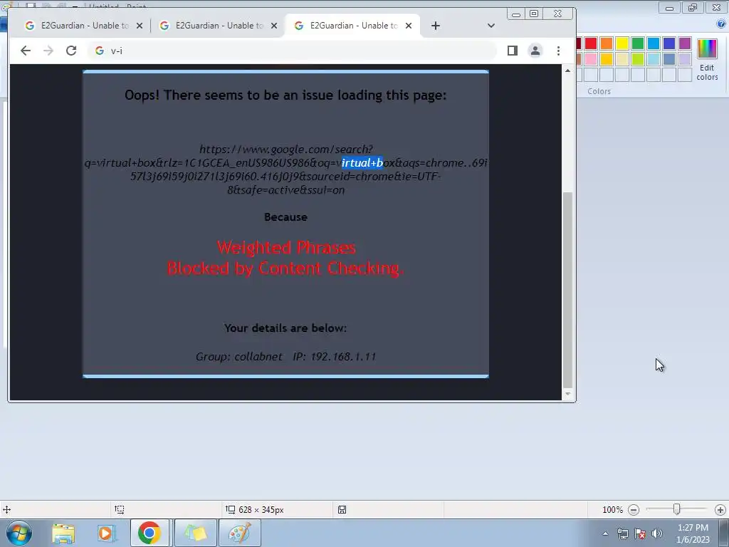Screen dimensions: 729x547
Task: Switch to Paint via taskbar palette icon
Action: coord(240,533)
